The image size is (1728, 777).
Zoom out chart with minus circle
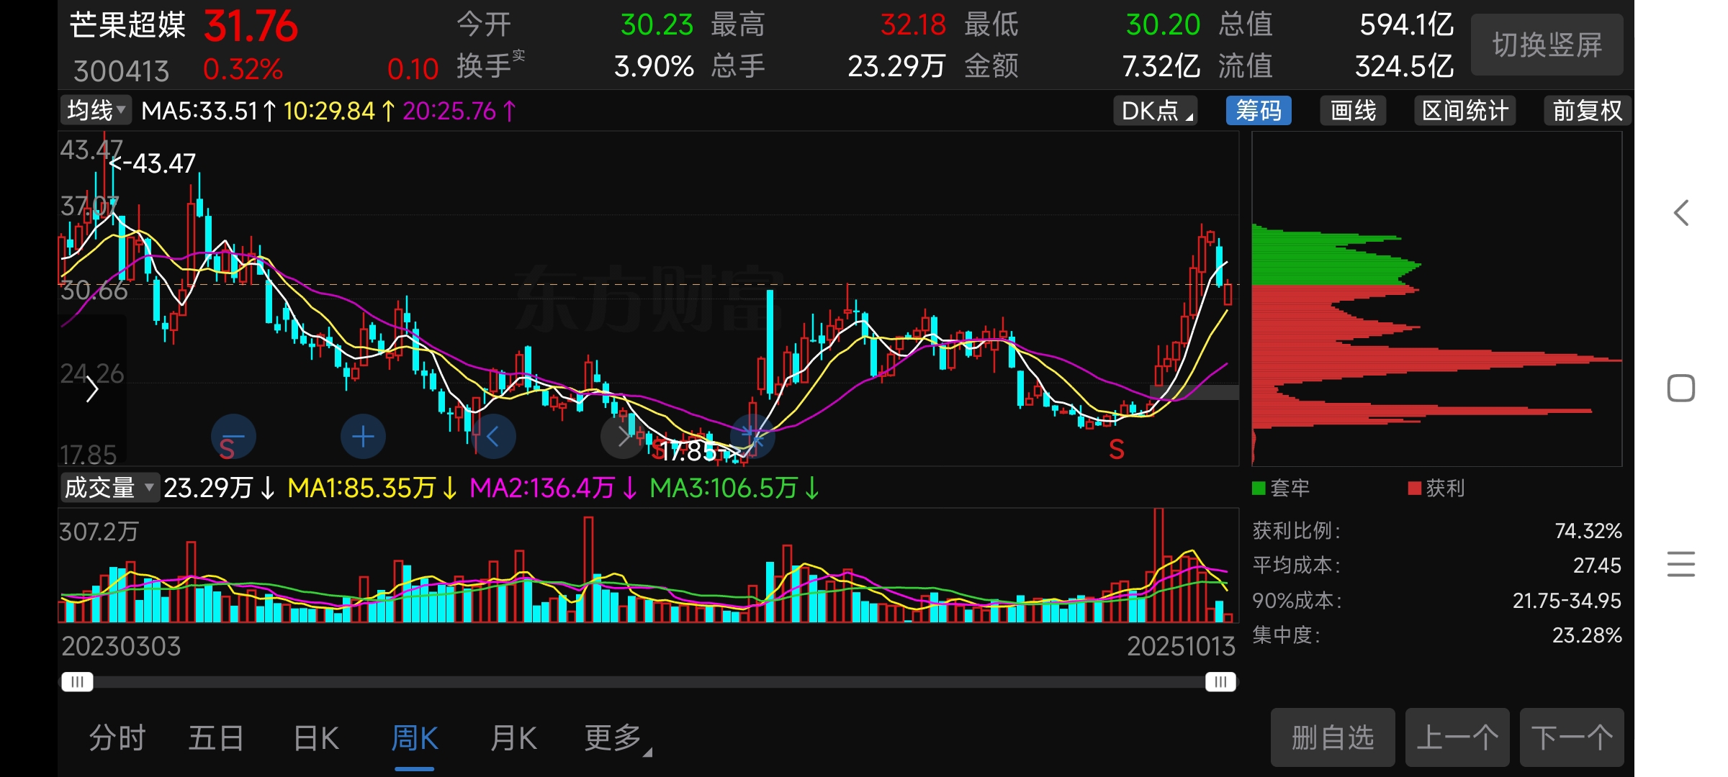click(233, 437)
